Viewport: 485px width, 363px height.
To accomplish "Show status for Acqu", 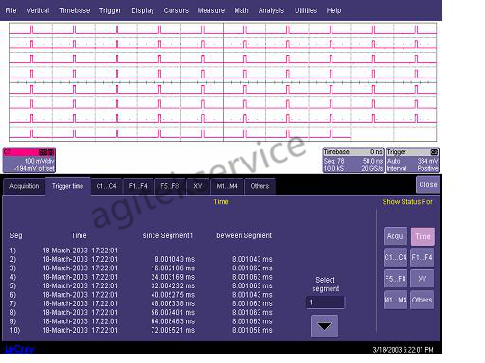I will [x=395, y=236].
